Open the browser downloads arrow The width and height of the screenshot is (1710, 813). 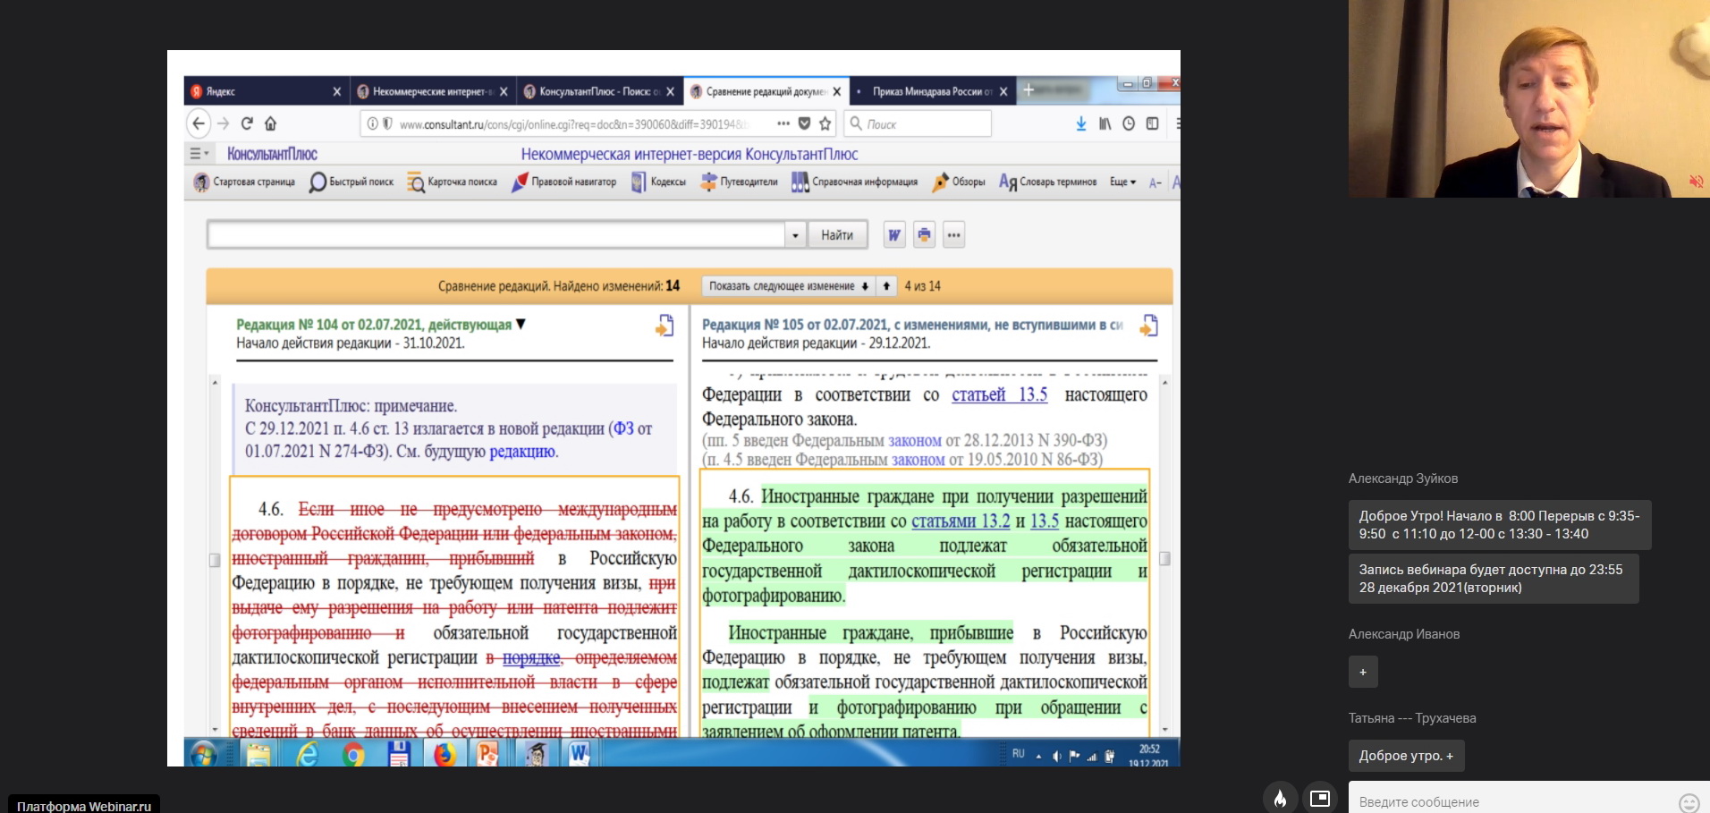pyautogui.click(x=1081, y=123)
